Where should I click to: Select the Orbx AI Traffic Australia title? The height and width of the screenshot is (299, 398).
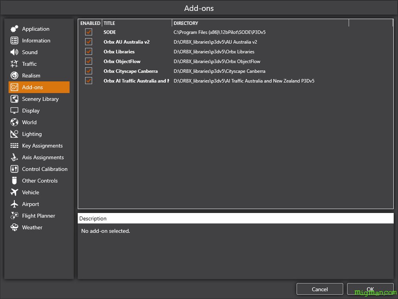[x=136, y=81]
